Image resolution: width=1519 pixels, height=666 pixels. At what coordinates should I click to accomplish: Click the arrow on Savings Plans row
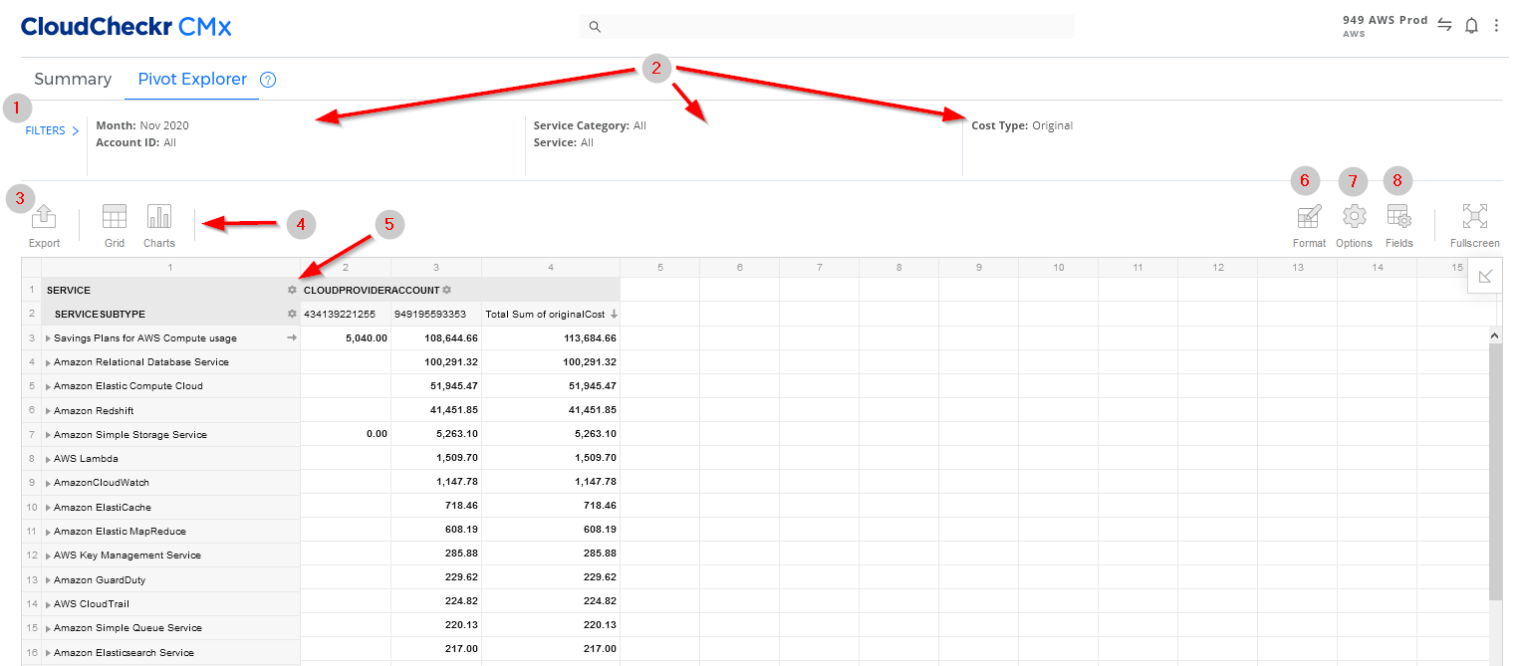pyautogui.click(x=292, y=338)
